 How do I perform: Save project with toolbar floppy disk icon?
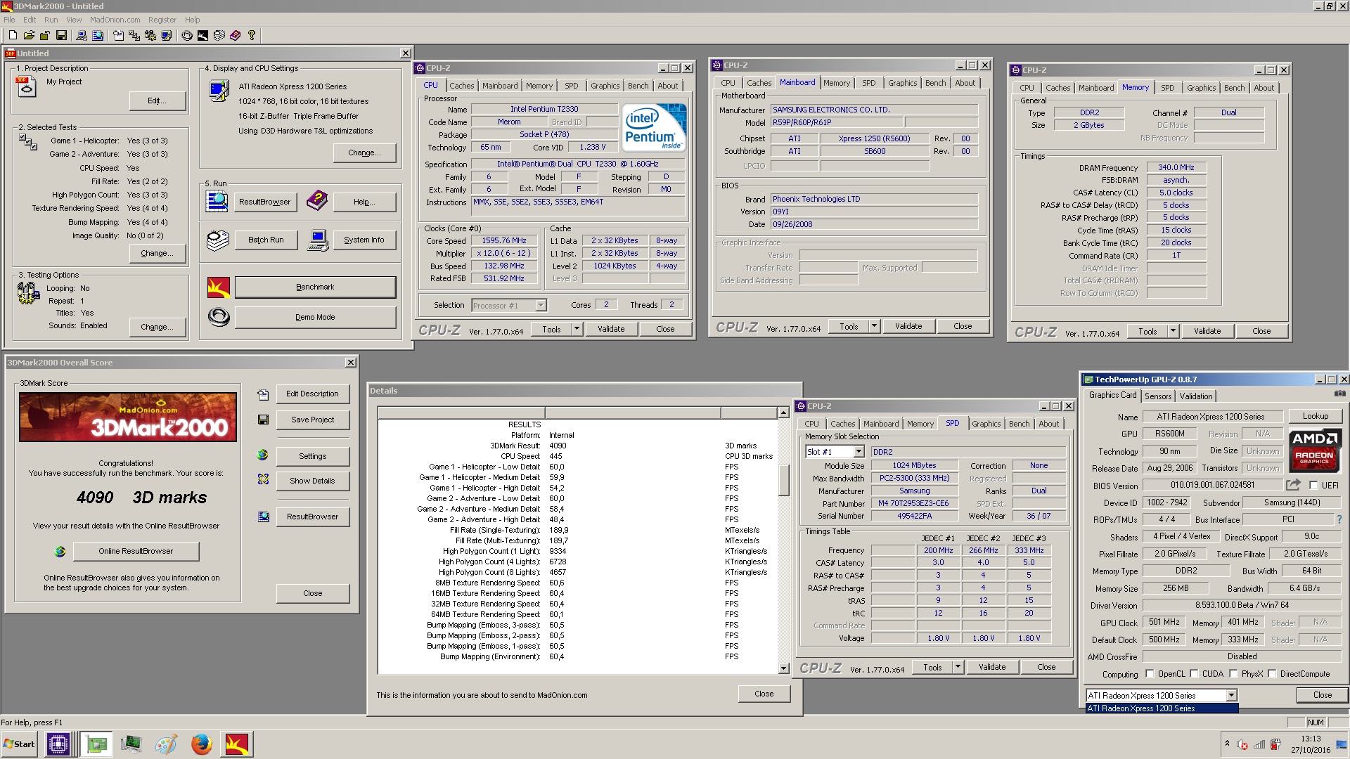click(61, 35)
